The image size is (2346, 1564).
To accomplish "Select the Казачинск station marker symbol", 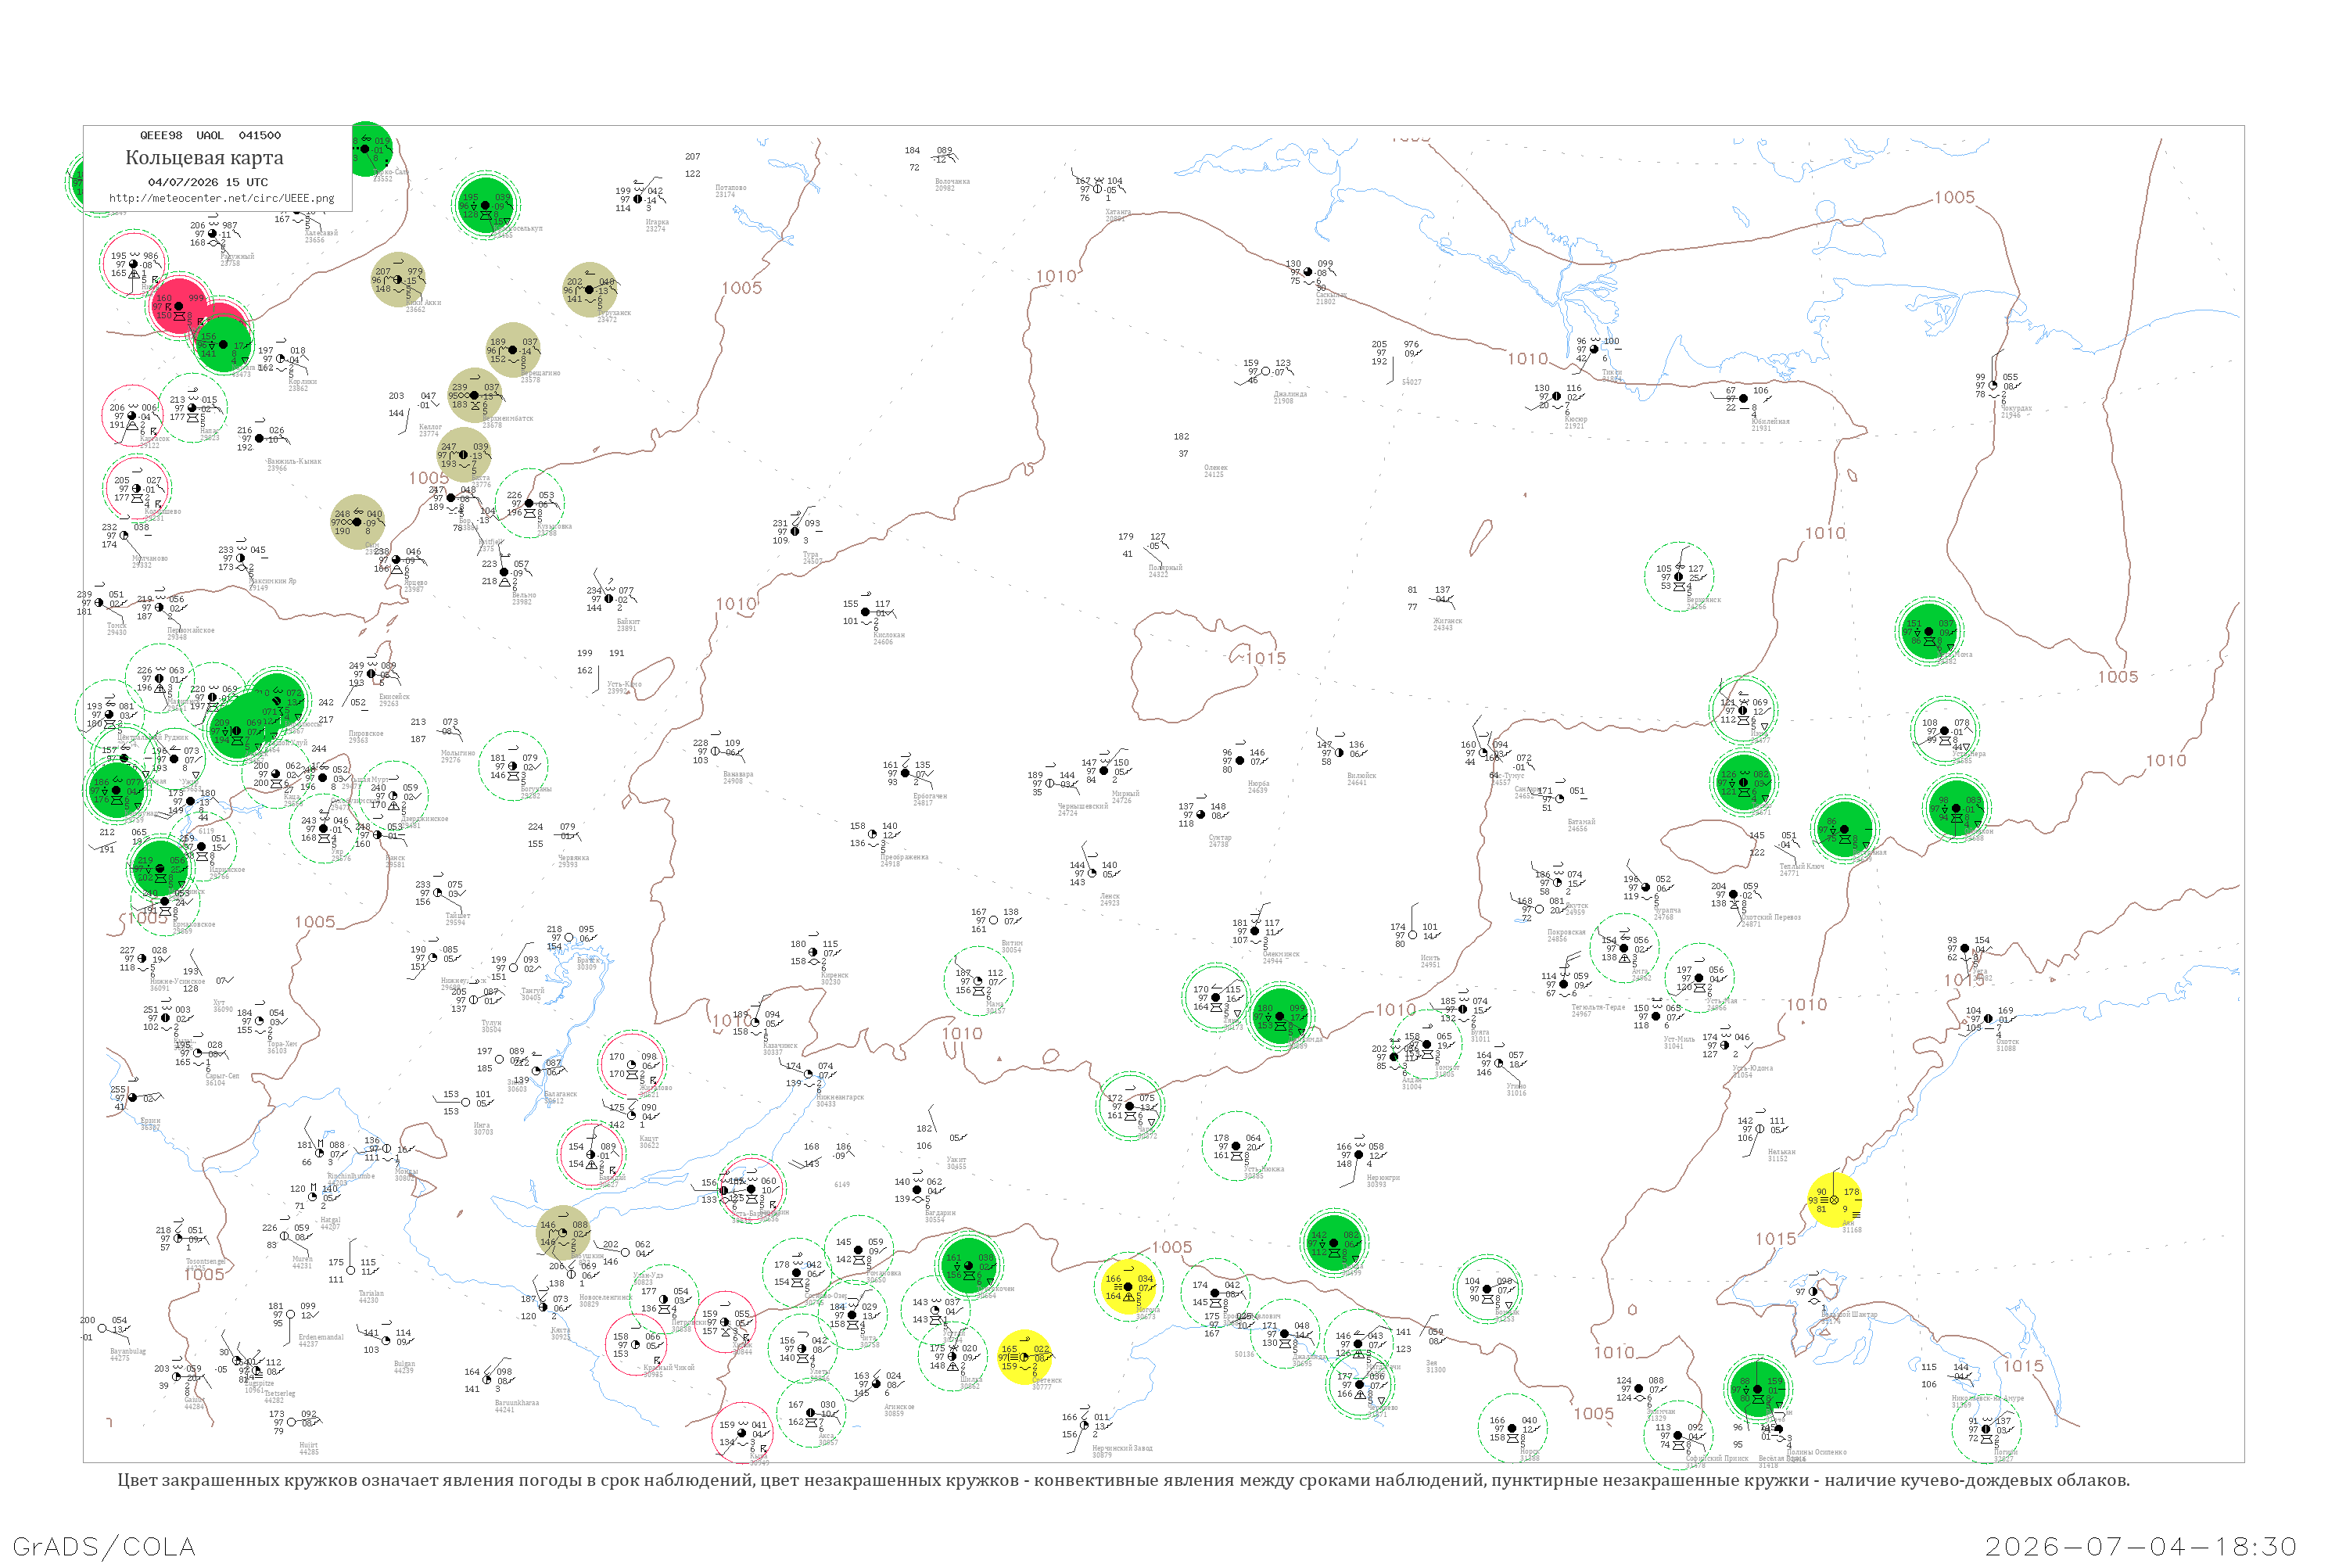I will (756, 1024).
